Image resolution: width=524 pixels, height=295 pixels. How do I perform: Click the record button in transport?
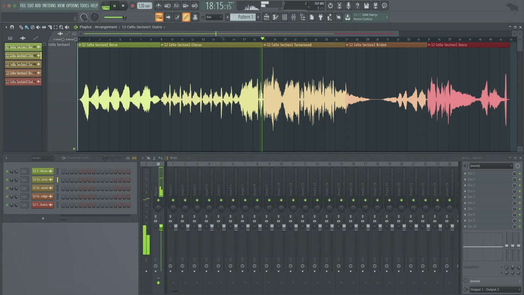coord(132,6)
